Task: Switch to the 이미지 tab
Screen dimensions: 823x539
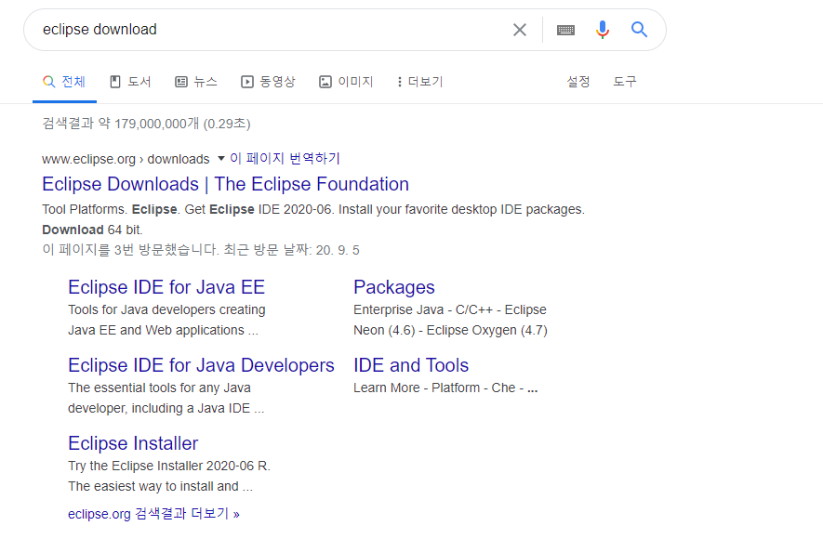Action: pos(346,82)
